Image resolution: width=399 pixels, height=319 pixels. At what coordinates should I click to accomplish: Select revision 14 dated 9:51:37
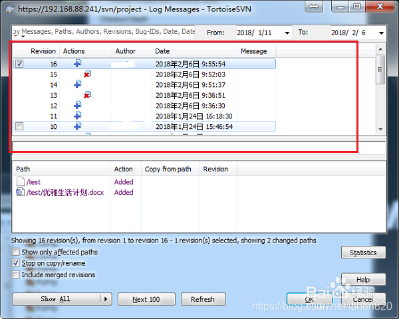coord(144,84)
